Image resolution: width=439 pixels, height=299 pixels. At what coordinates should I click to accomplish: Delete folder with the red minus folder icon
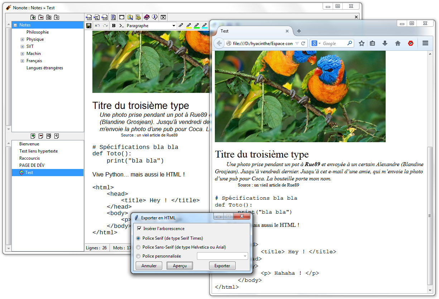tap(41, 17)
